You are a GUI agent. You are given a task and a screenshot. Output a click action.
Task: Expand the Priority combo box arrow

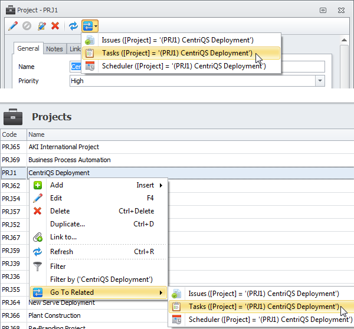click(x=320, y=81)
